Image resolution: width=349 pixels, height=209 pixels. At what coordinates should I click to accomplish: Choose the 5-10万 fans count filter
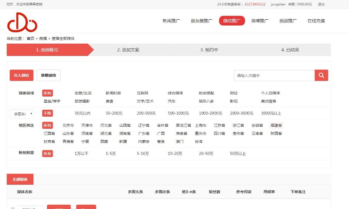(143, 153)
